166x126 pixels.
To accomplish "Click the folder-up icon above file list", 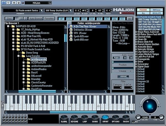I will click(70, 23).
